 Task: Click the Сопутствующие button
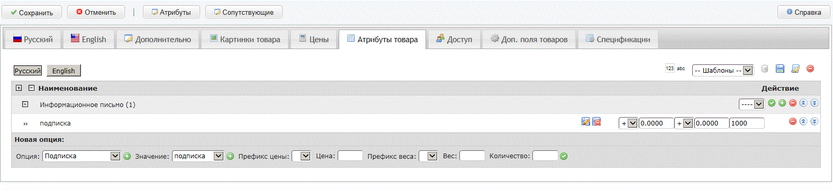coord(244,12)
